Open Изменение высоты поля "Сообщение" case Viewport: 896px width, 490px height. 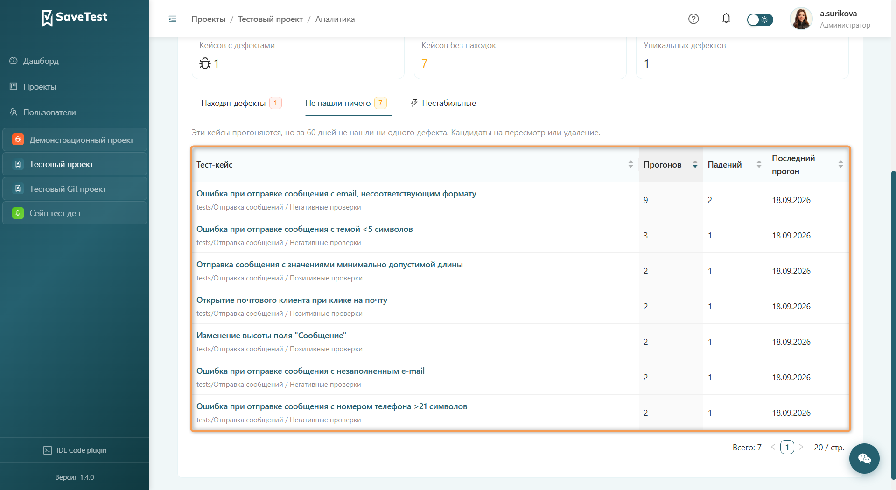(x=271, y=336)
